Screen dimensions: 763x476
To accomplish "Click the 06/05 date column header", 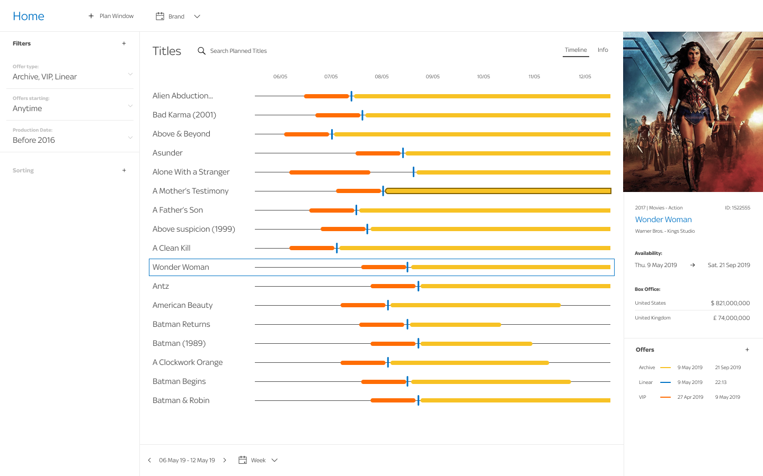I will tap(280, 77).
